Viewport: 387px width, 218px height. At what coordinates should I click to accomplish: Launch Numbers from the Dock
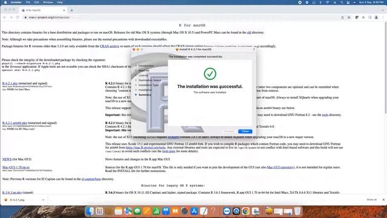pyautogui.click(x=156, y=211)
